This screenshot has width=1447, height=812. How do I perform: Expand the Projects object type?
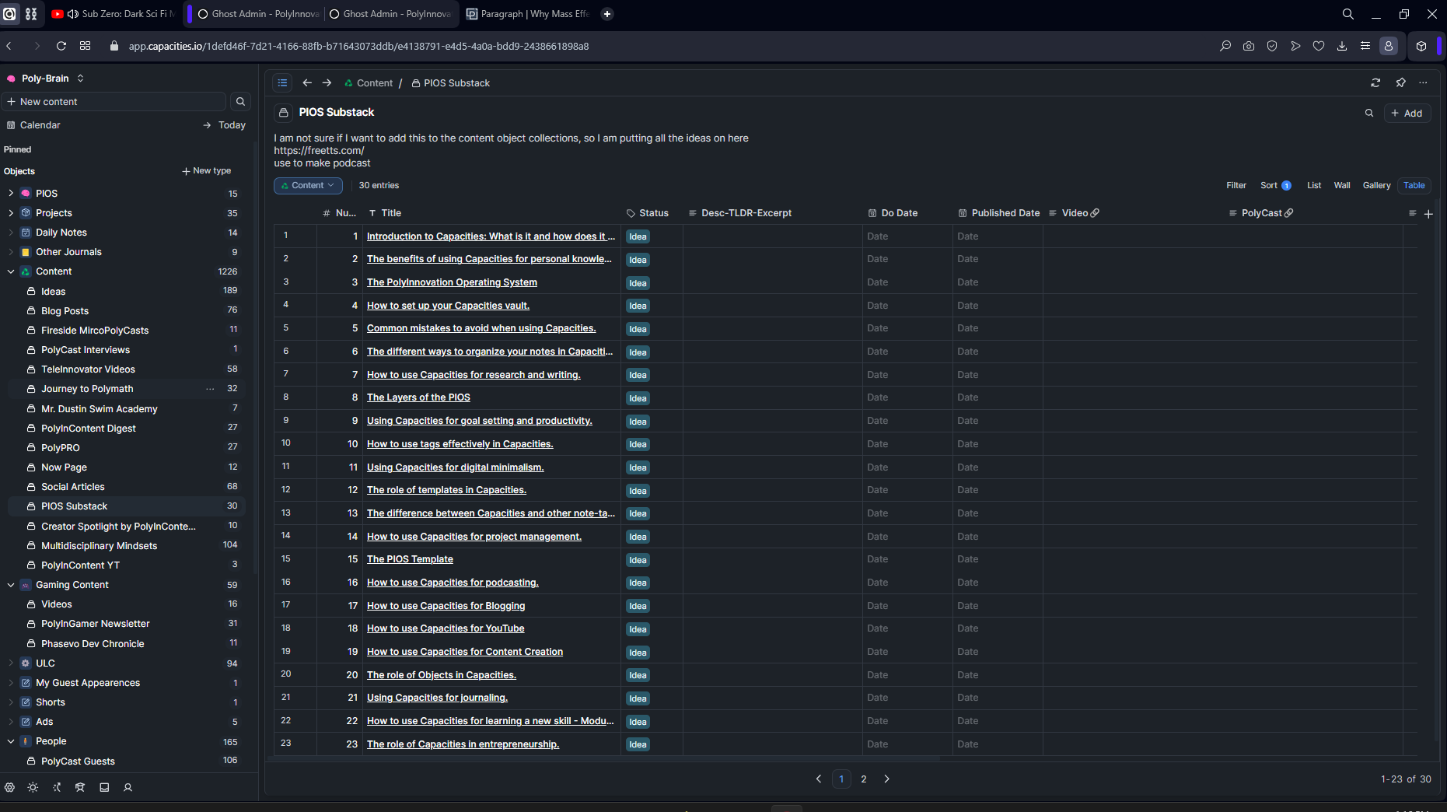(11, 213)
